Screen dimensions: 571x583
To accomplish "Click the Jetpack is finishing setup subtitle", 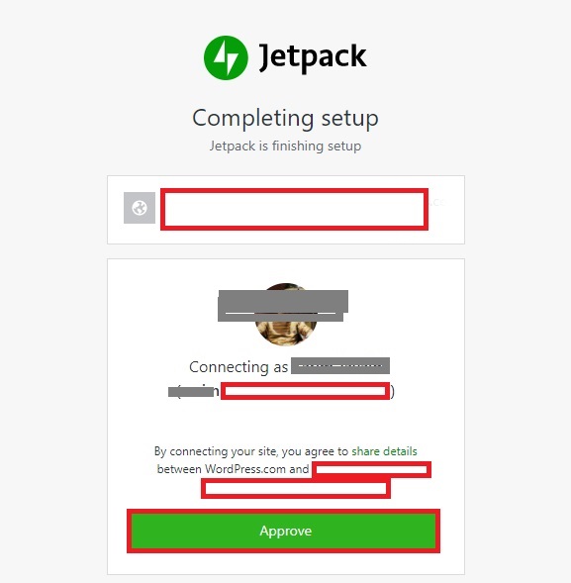I will click(285, 146).
